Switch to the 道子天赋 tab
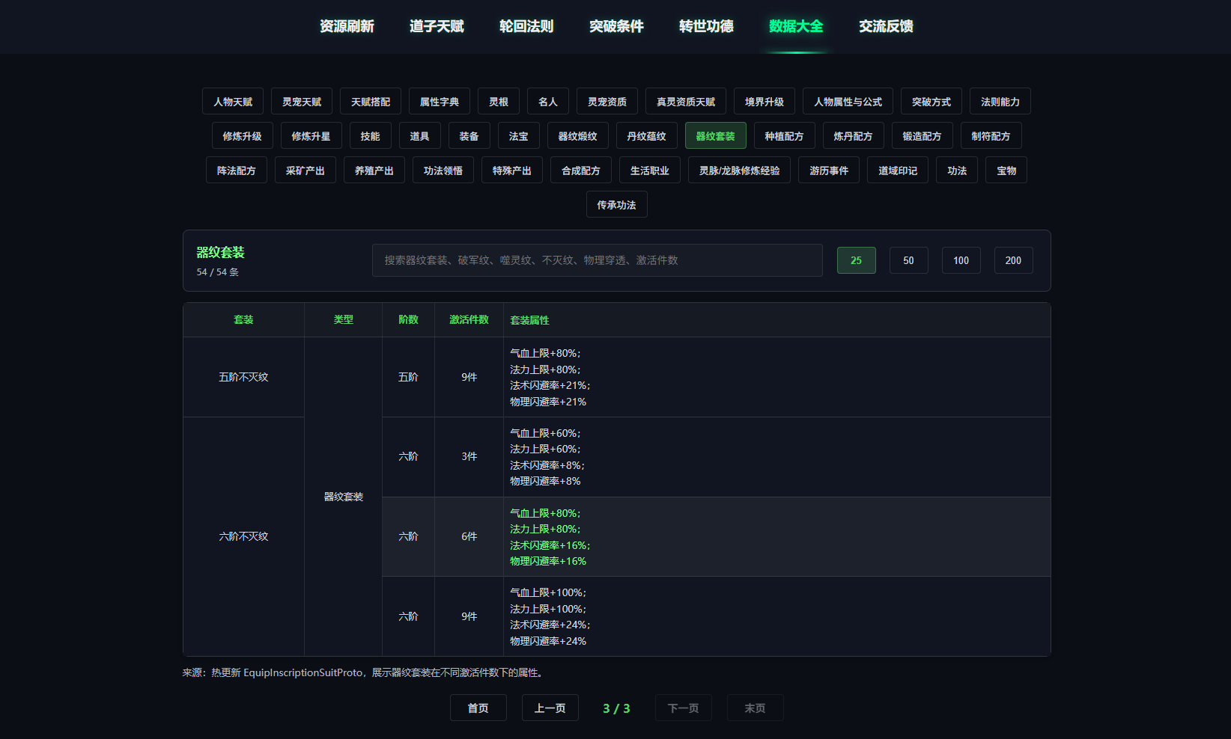This screenshot has width=1231, height=739. point(437,26)
